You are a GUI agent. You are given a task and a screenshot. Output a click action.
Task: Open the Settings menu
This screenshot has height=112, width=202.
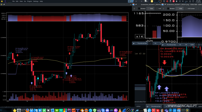coord(36,1)
